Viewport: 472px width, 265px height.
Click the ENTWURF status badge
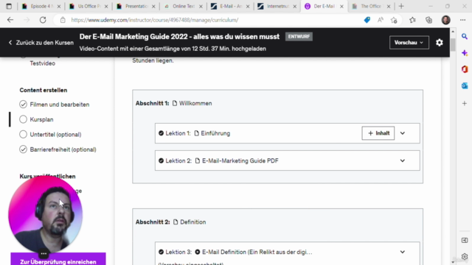click(299, 37)
